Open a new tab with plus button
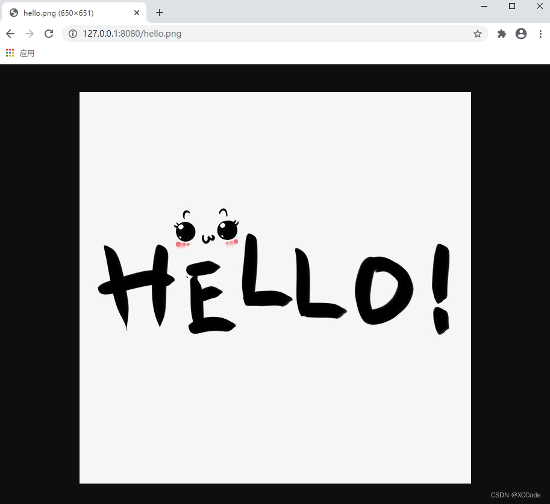Viewport: 550px width, 504px height. (160, 13)
